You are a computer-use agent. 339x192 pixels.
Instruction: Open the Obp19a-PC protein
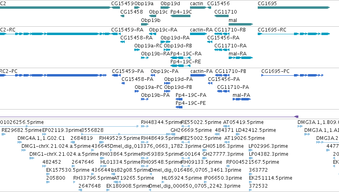pos(137,92)
